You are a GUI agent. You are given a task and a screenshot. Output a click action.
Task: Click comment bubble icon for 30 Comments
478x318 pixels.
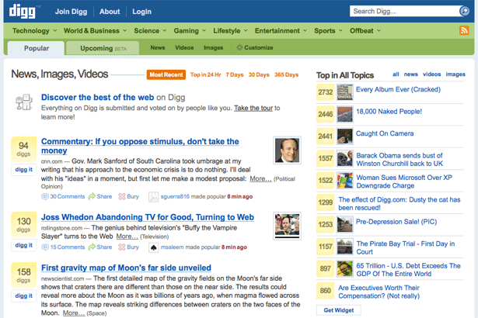pyautogui.click(x=45, y=196)
